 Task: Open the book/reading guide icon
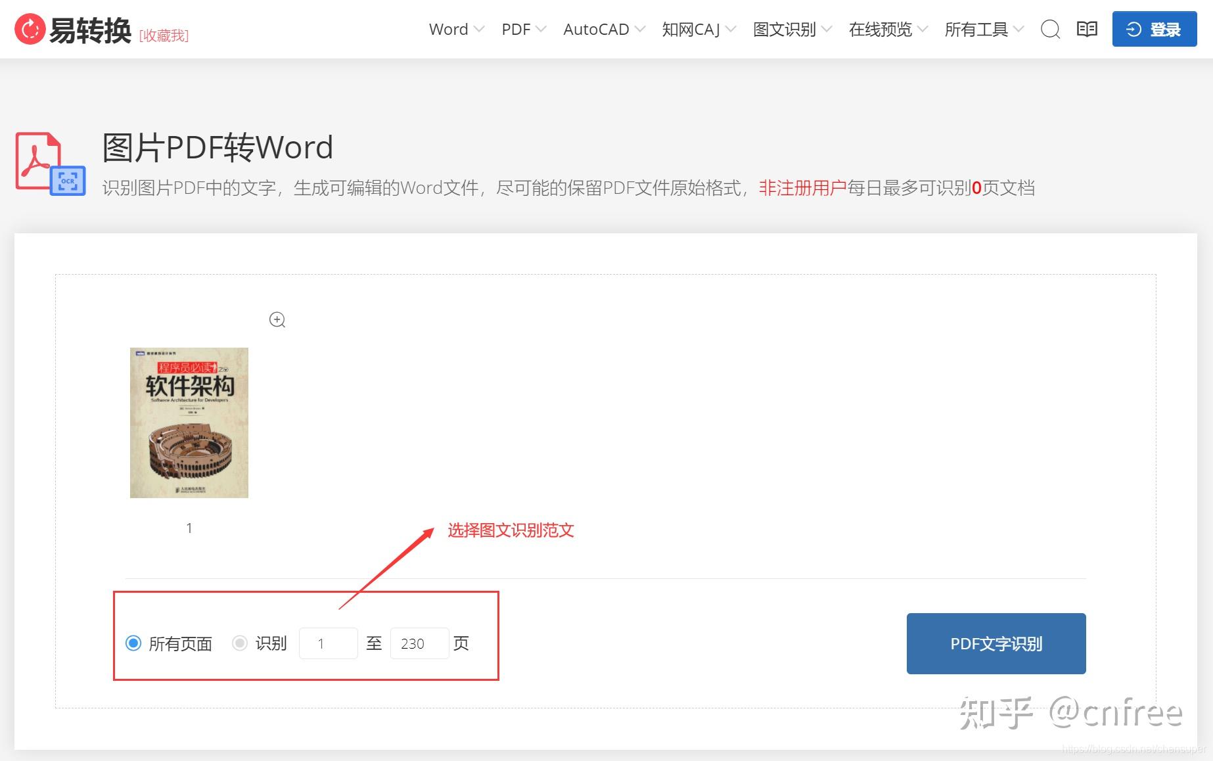click(x=1087, y=29)
